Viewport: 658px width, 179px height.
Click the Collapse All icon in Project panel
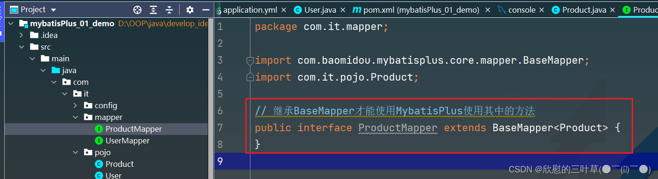point(169,10)
